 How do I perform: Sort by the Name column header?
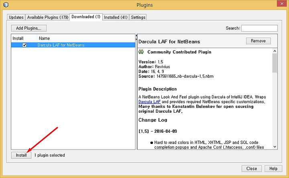86,38
